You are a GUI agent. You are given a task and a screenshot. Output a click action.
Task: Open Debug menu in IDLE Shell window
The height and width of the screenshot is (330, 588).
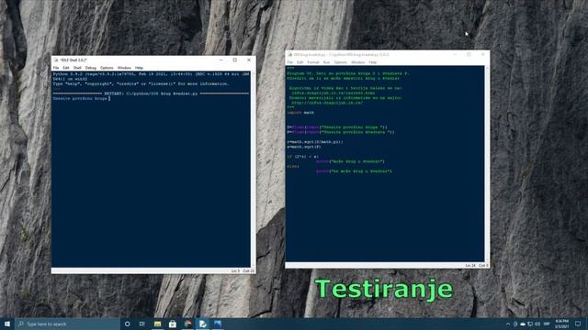pyautogui.click(x=91, y=68)
